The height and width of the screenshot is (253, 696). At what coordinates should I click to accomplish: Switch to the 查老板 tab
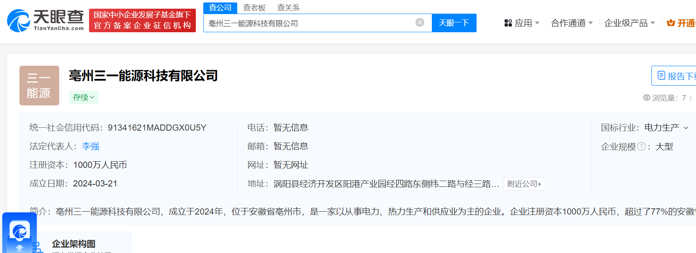coord(254,8)
